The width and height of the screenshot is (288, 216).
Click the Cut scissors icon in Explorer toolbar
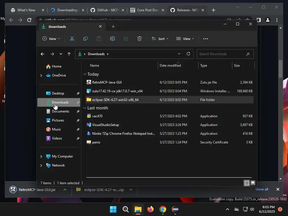(72, 39)
